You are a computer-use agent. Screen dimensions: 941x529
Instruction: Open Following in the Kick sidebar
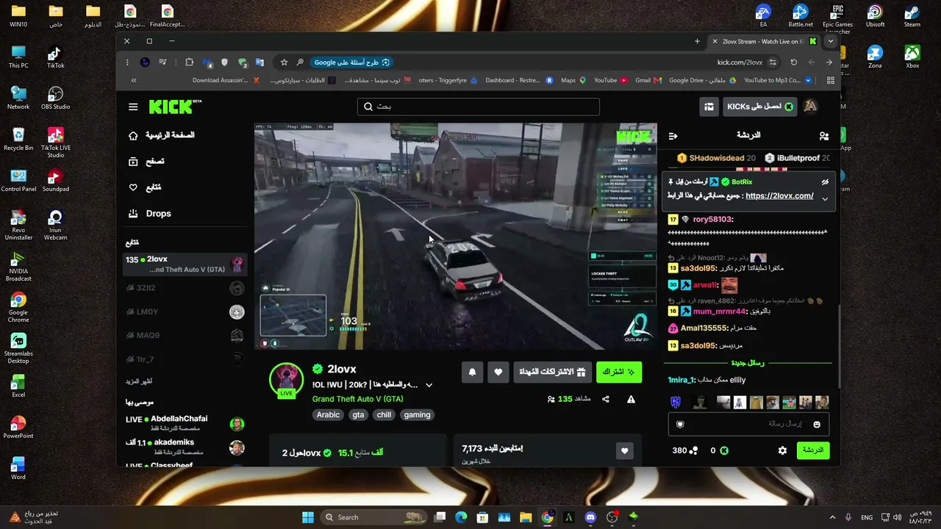pos(145,187)
